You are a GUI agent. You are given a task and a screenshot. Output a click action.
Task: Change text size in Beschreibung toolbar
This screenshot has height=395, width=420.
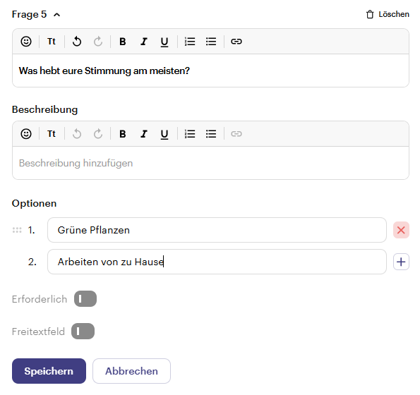coord(52,134)
